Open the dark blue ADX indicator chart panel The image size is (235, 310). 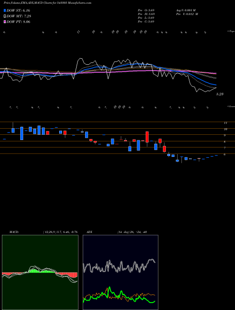[x=120, y=272]
